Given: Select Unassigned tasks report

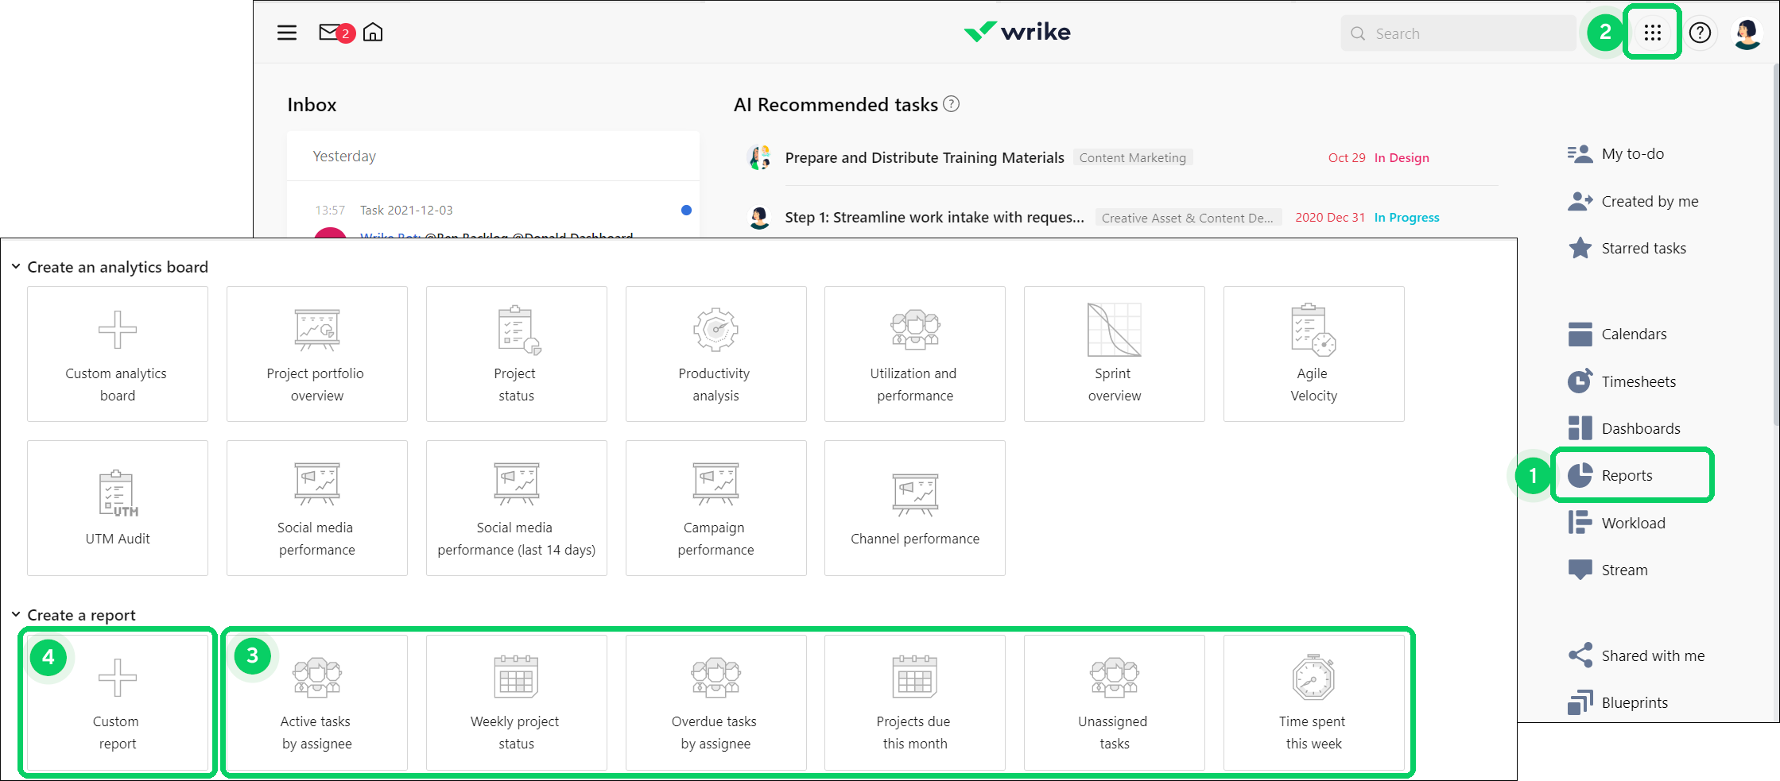Looking at the screenshot, I should click(1115, 702).
